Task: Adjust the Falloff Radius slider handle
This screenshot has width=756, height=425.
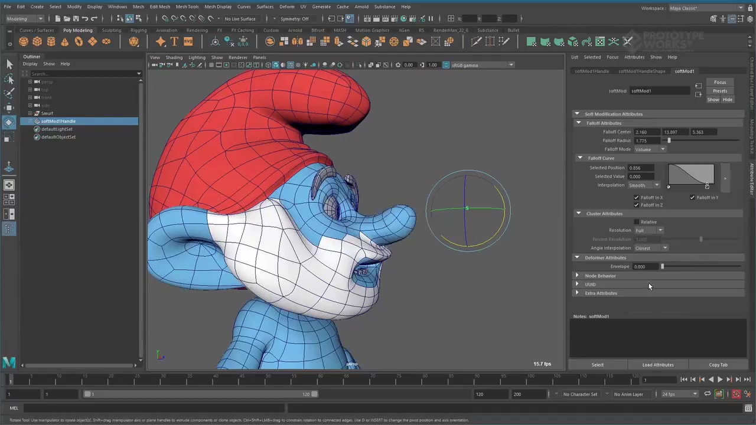Action: coord(669,140)
